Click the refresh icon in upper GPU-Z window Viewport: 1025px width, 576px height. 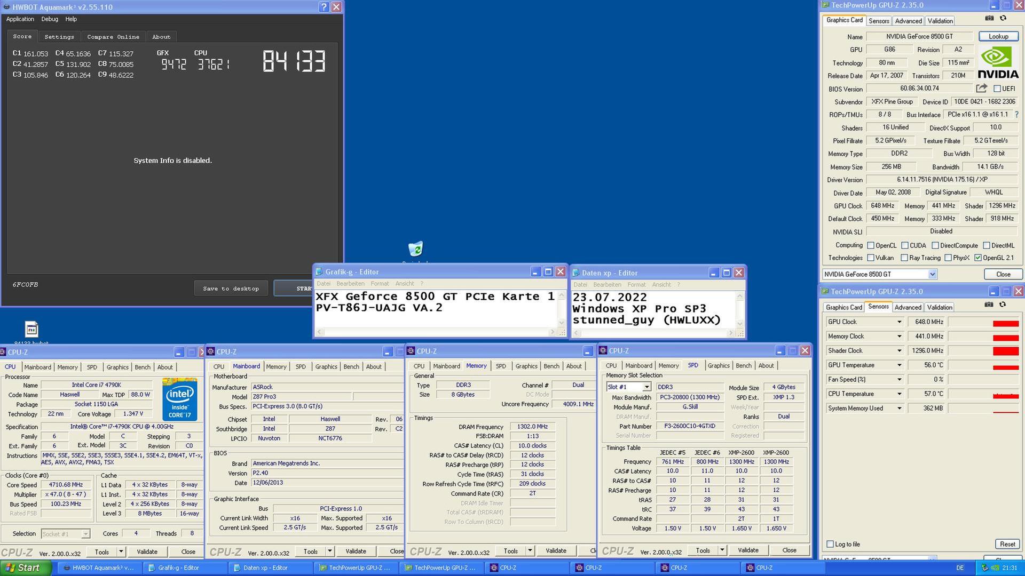click(1003, 19)
